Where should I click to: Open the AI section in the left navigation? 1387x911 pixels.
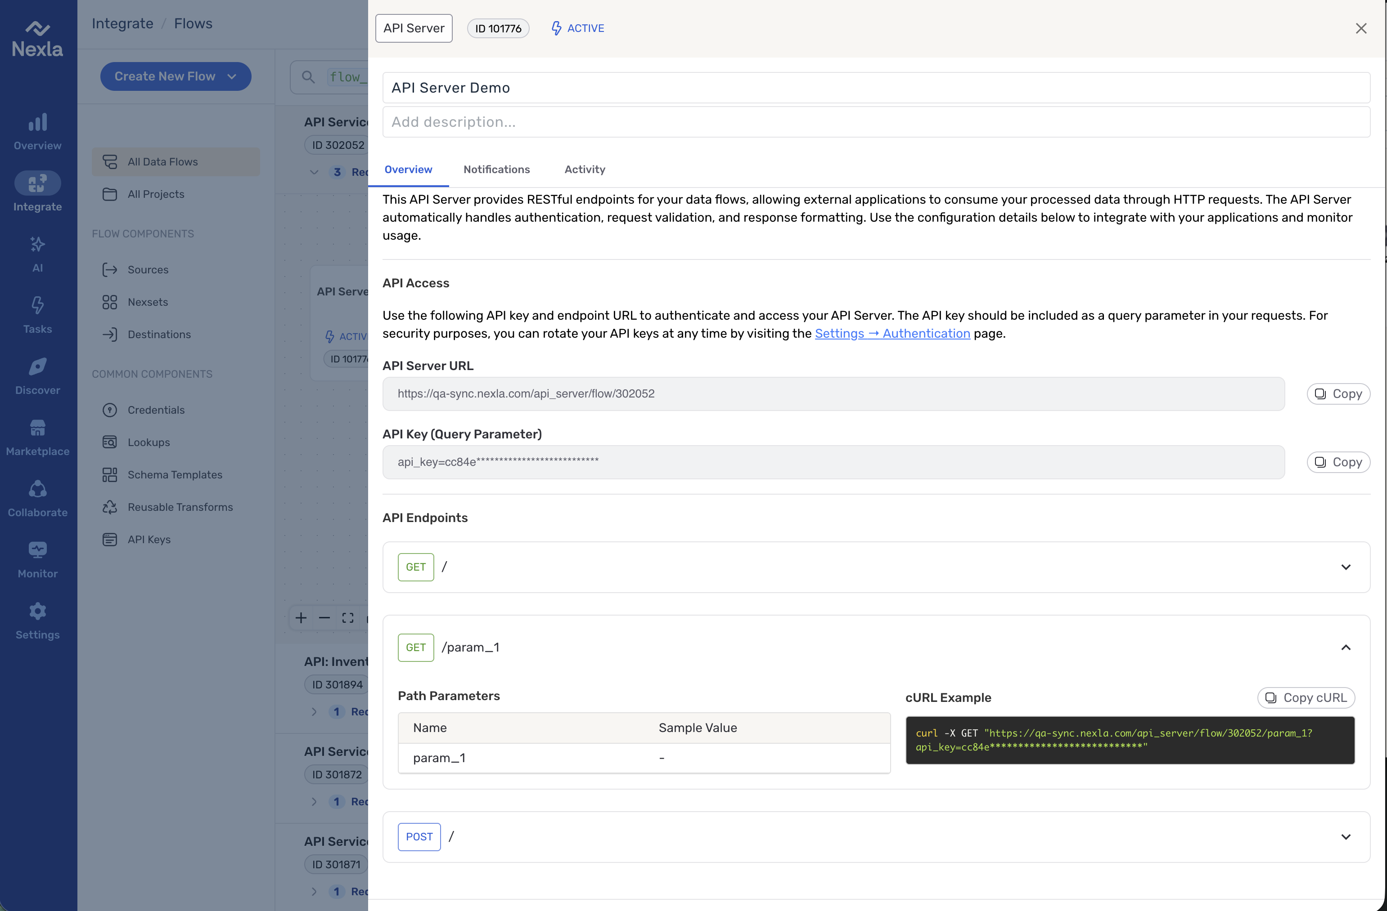coord(37,254)
